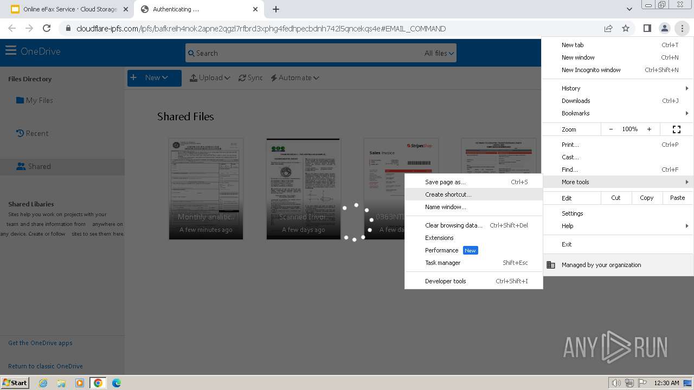The image size is (694, 390).
Task: Open Extensions from submenu
Action: (x=473, y=238)
